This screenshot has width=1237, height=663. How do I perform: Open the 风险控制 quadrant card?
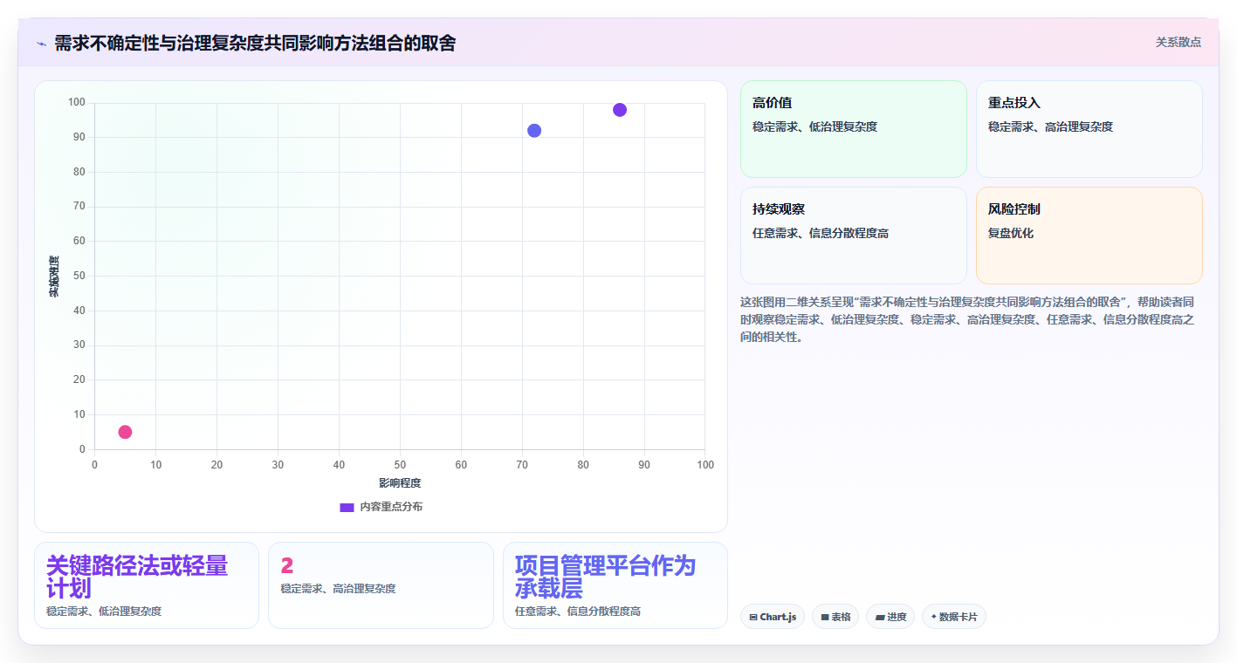(1089, 236)
